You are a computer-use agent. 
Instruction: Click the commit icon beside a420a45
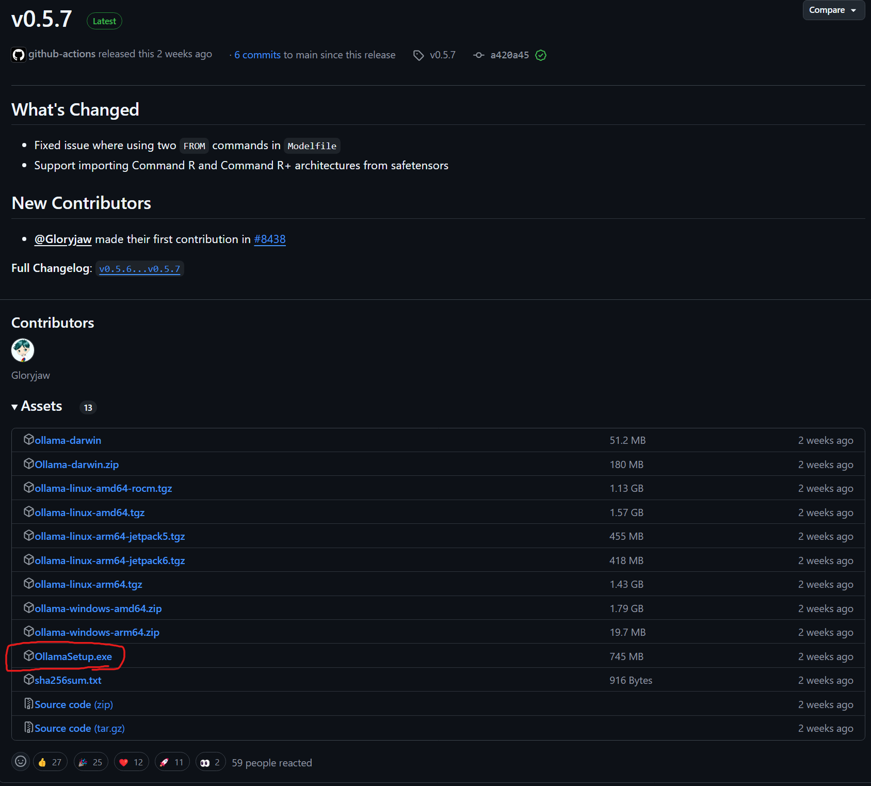(479, 55)
